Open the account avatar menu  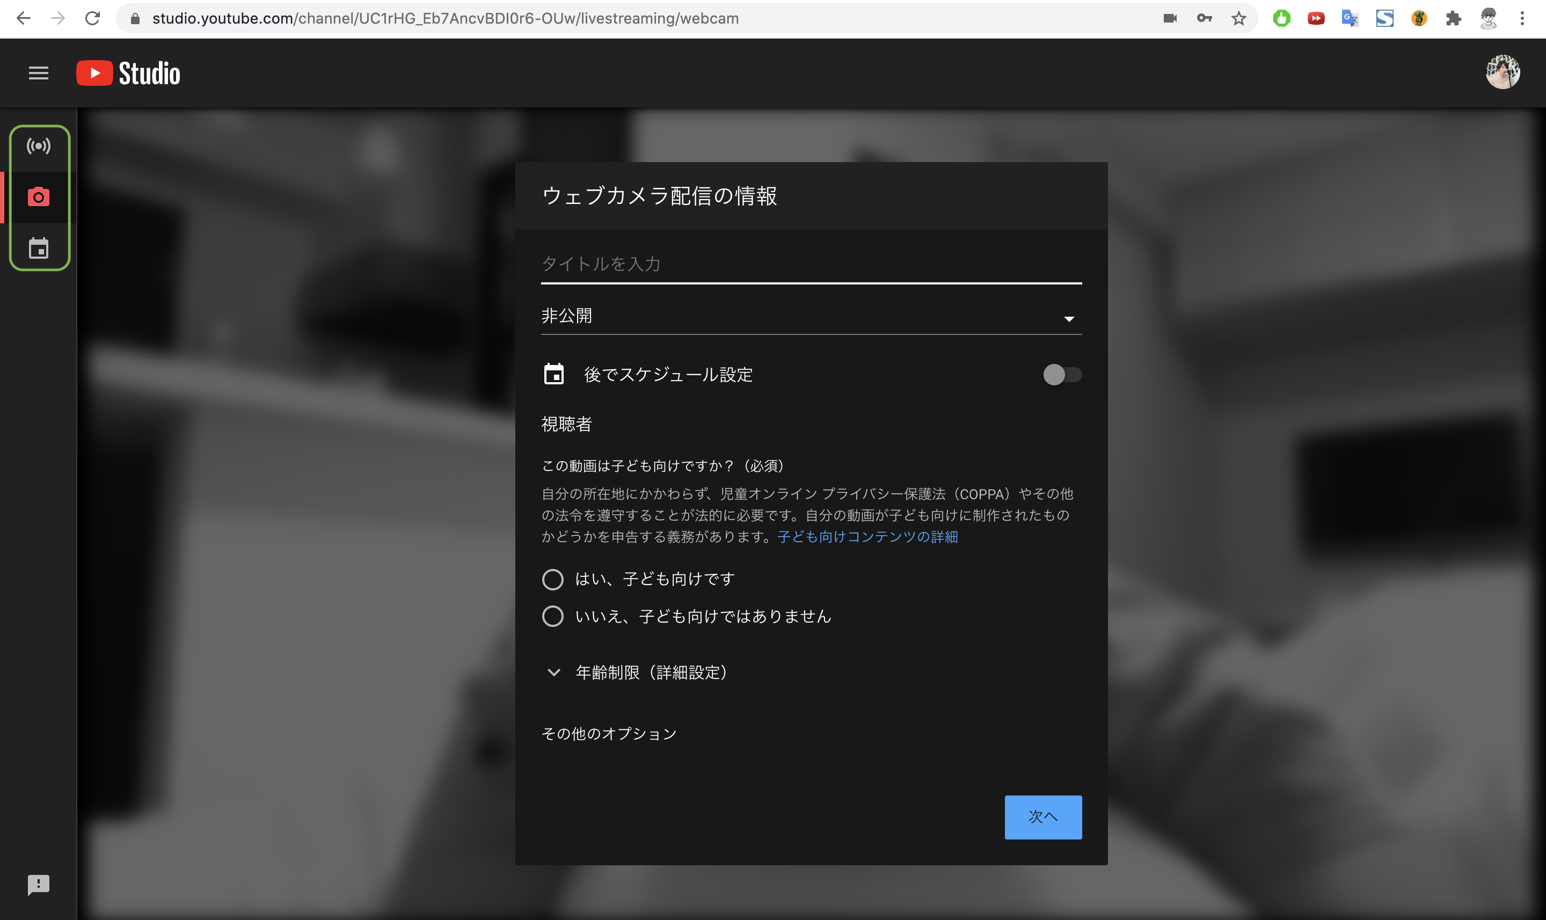pos(1503,72)
